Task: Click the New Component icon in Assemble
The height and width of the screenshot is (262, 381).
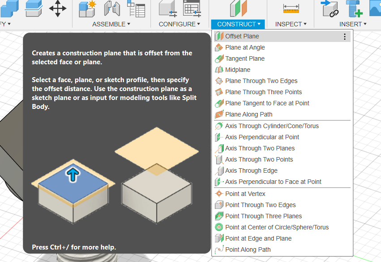Action: point(87,9)
